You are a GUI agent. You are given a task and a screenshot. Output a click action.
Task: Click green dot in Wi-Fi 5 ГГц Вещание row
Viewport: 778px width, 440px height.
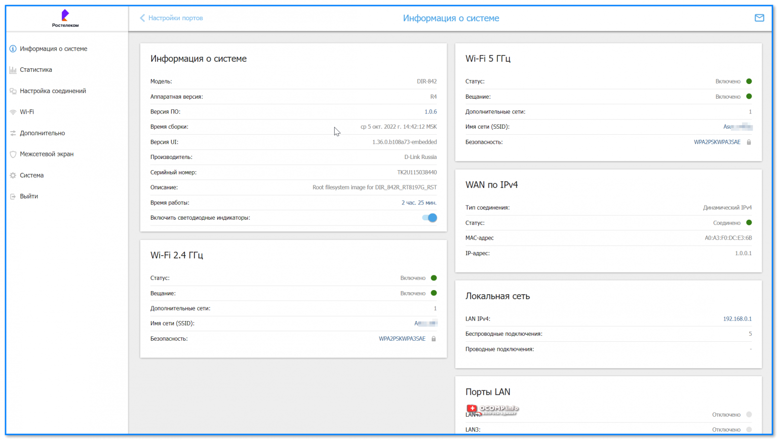pos(749,97)
